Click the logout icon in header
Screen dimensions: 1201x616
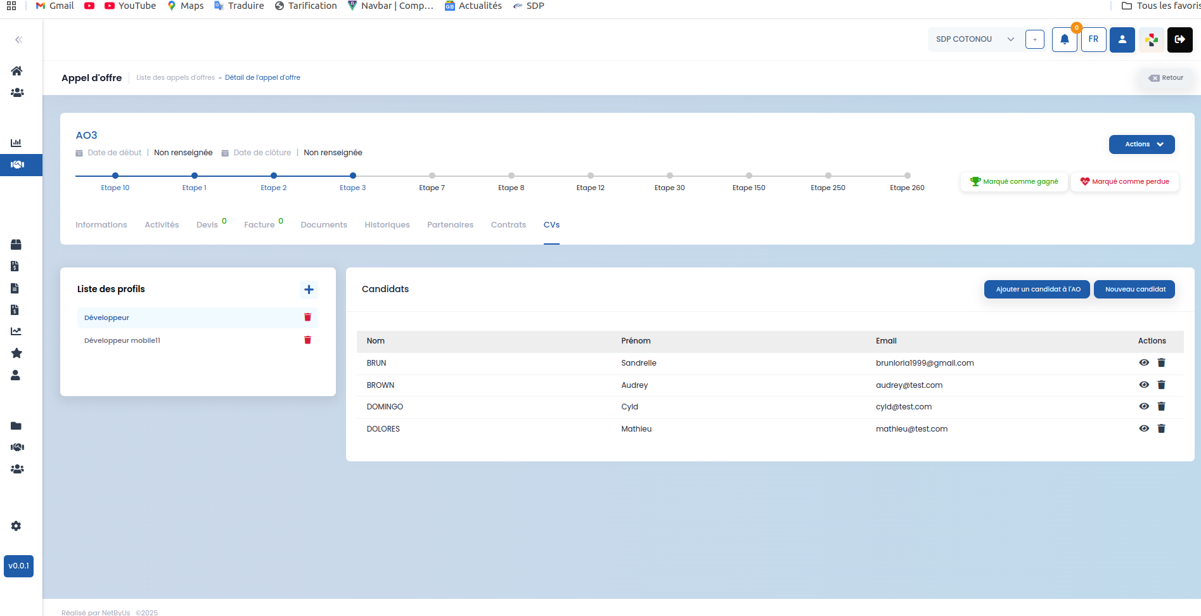(x=1179, y=39)
